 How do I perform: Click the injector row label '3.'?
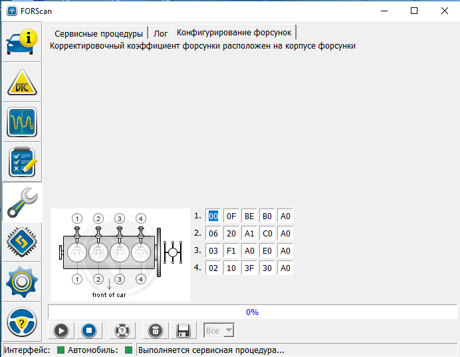pos(197,250)
